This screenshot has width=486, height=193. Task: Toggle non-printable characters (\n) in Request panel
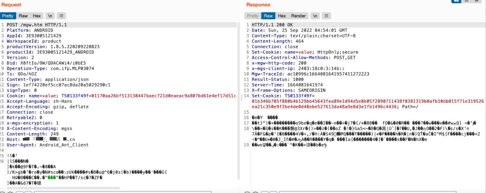(50, 16)
